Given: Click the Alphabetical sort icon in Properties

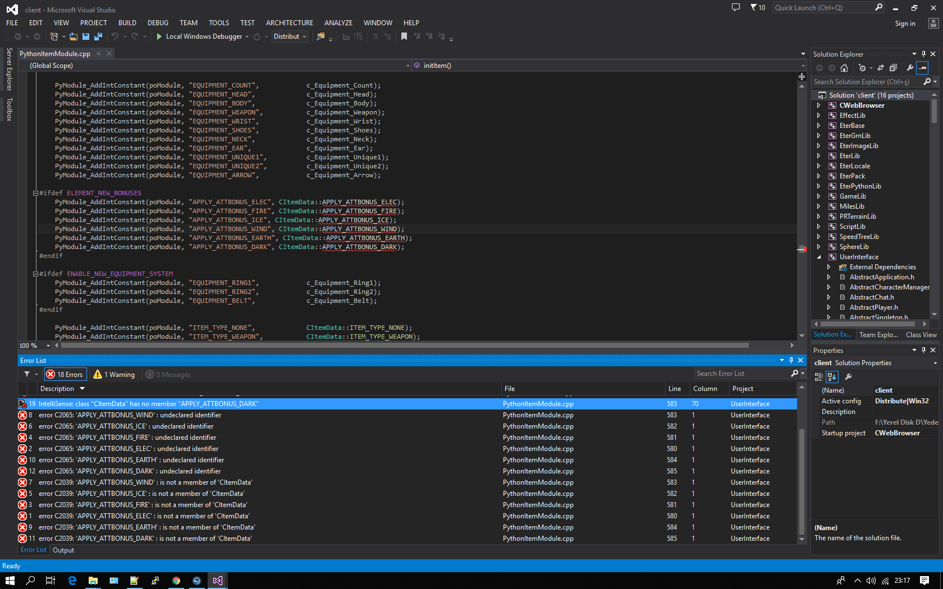Looking at the screenshot, I should tap(832, 377).
